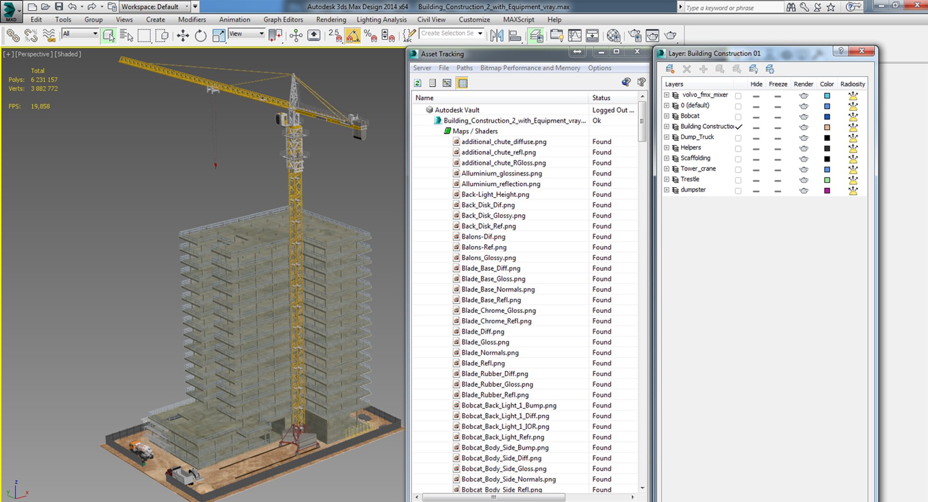Screen dimensions: 928x502
Task: Expand the Tower_crane layer
Action: click(x=667, y=169)
